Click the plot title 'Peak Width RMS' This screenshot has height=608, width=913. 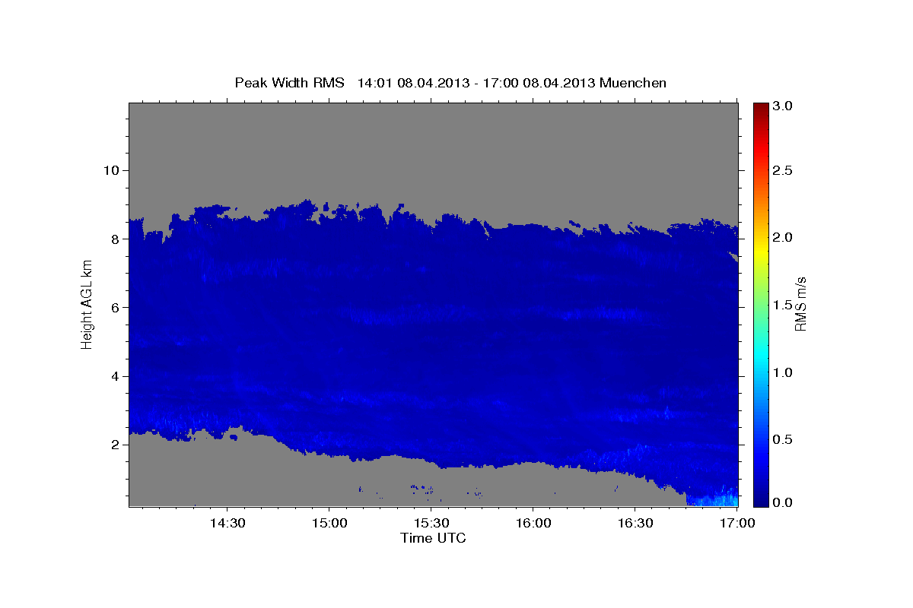(290, 83)
